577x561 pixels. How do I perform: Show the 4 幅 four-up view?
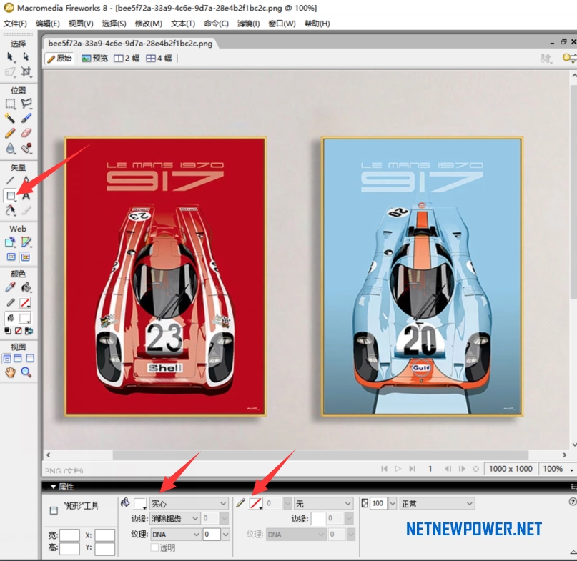(x=159, y=59)
